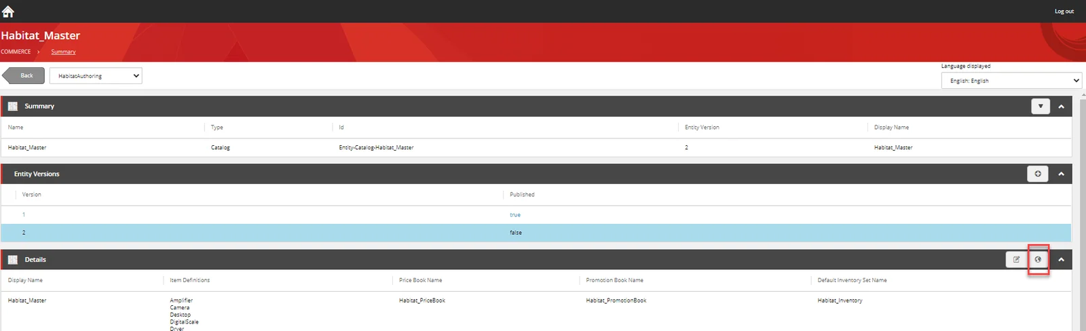Click the Published column header
This screenshot has width=1086, height=331.
(522, 195)
